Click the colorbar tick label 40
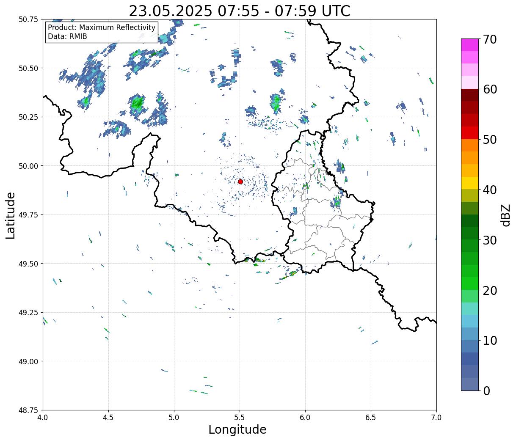 tap(489, 190)
